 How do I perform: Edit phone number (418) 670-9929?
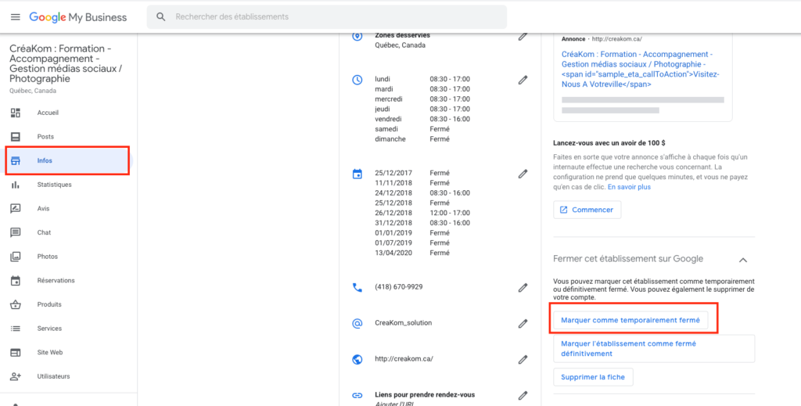point(522,288)
